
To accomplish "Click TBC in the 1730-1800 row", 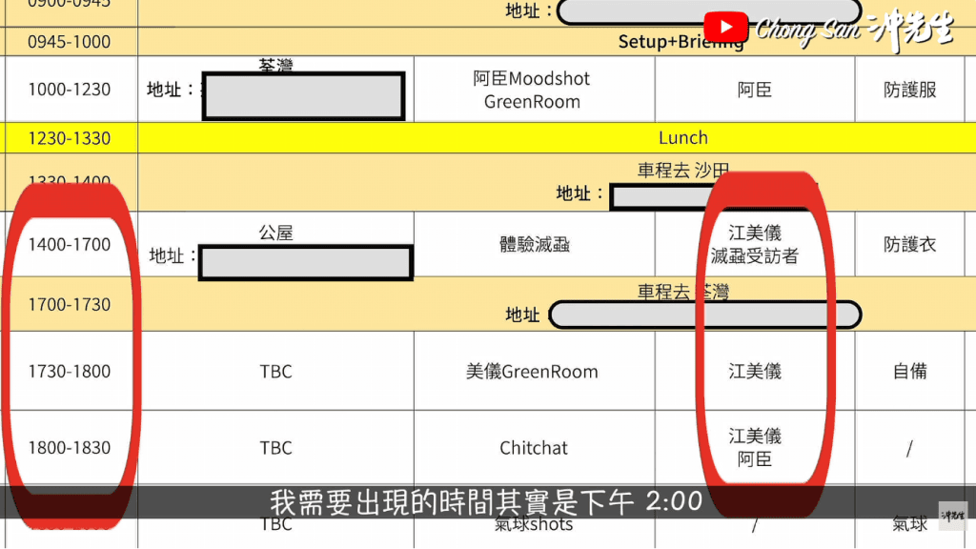I will click(x=275, y=371).
